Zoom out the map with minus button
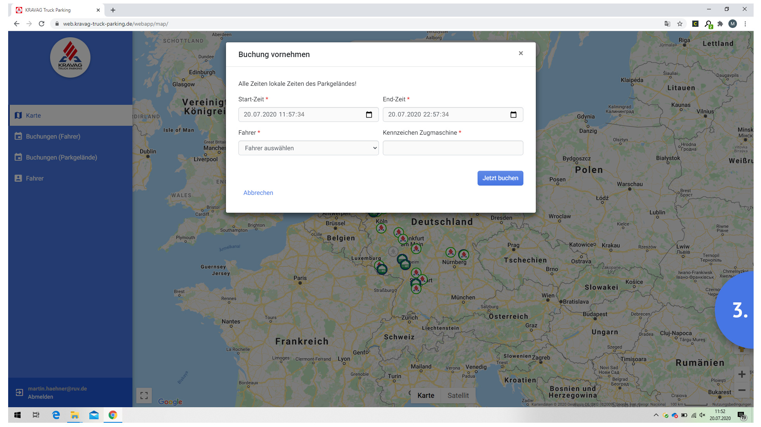Image resolution: width=761 pixels, height=427 pixels. (742, 390)
